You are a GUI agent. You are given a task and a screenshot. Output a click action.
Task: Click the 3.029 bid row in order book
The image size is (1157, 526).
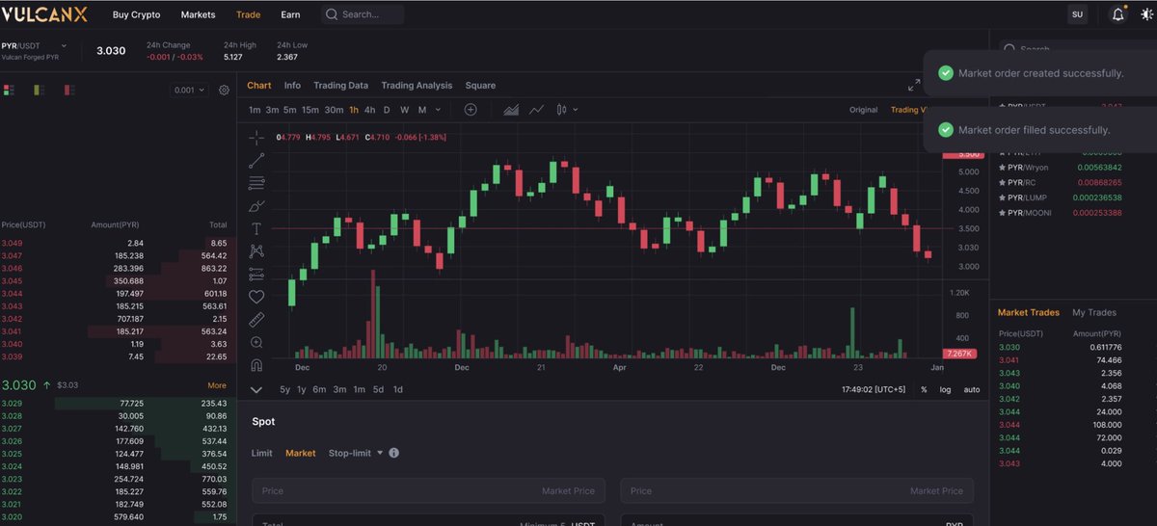(x=116, y=403)
